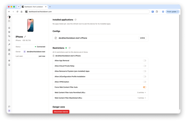187x122 pixels.
Task: Open settings gear in the sidebar
Action: (x=9, y=61)
